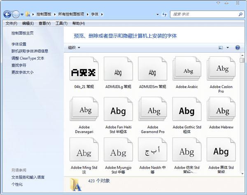Open the 查看(V) menu

tap(44, 23)
